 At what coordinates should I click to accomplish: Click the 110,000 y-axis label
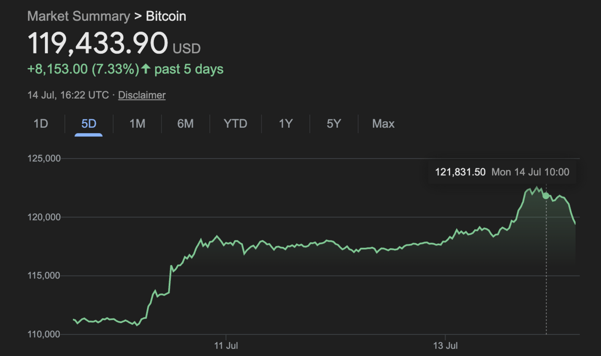click(x=45, y=334)
